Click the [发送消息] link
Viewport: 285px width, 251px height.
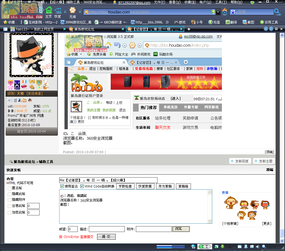point(35,94)
